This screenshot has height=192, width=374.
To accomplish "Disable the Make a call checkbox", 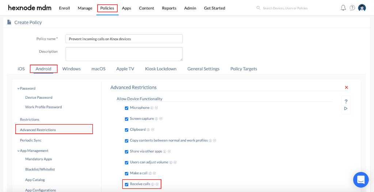I will [x=127, y=173].
